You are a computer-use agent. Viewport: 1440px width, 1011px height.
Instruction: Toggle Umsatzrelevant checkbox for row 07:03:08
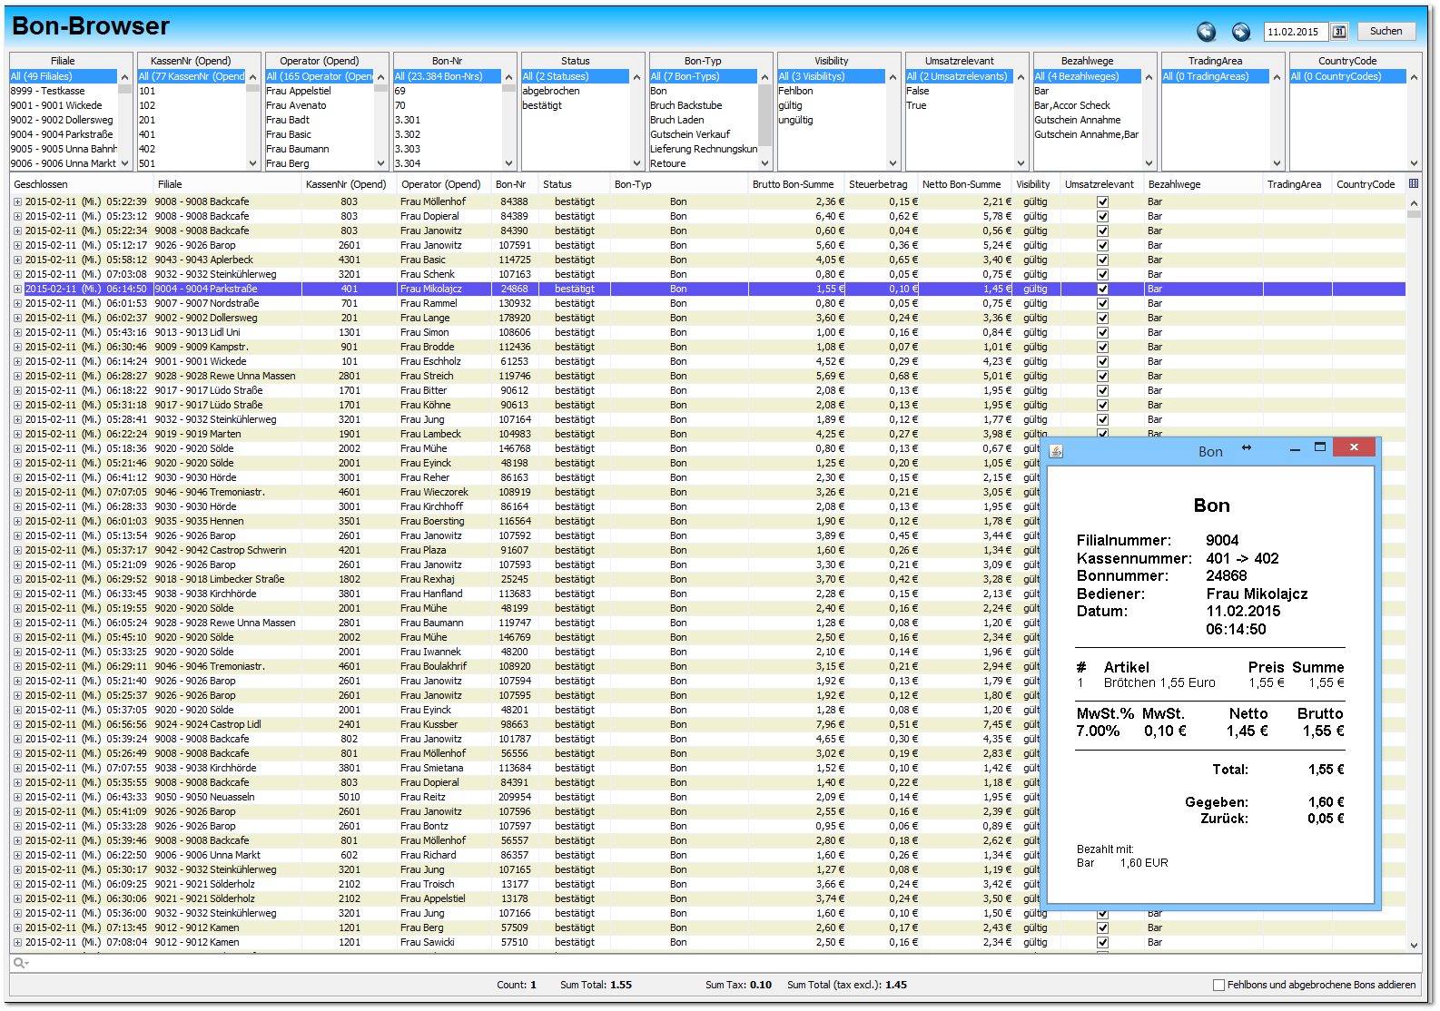[x=1102, y=274]
